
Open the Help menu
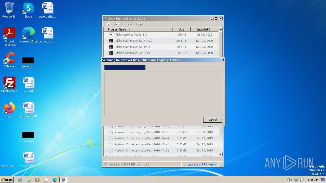point(139,24)
